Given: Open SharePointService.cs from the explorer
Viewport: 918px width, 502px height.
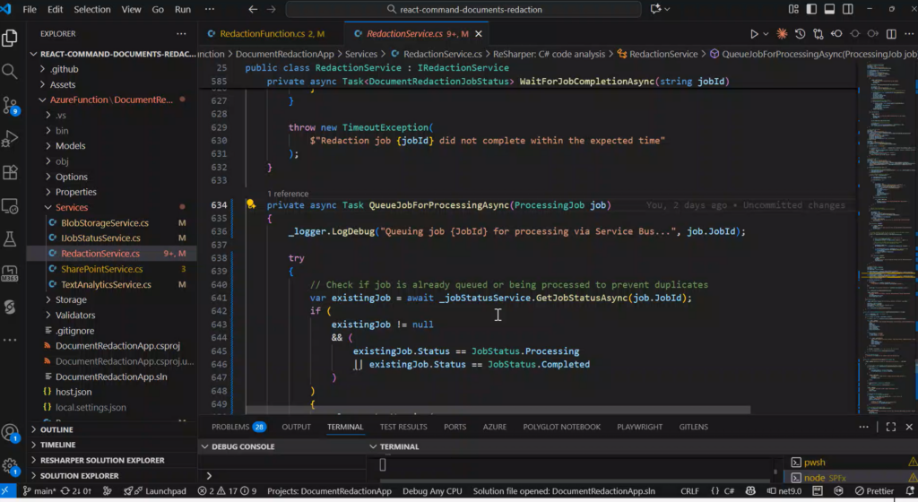Looking at the screenshot, I should [x=101, y=269].
